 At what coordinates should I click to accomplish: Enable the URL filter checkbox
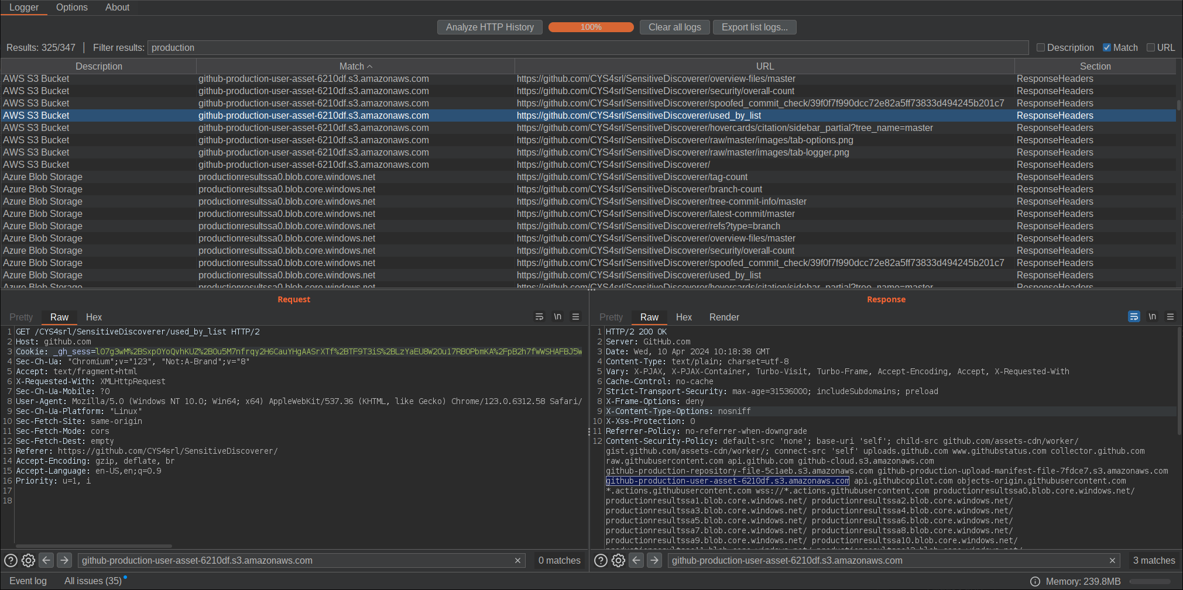coord(1151,48)
